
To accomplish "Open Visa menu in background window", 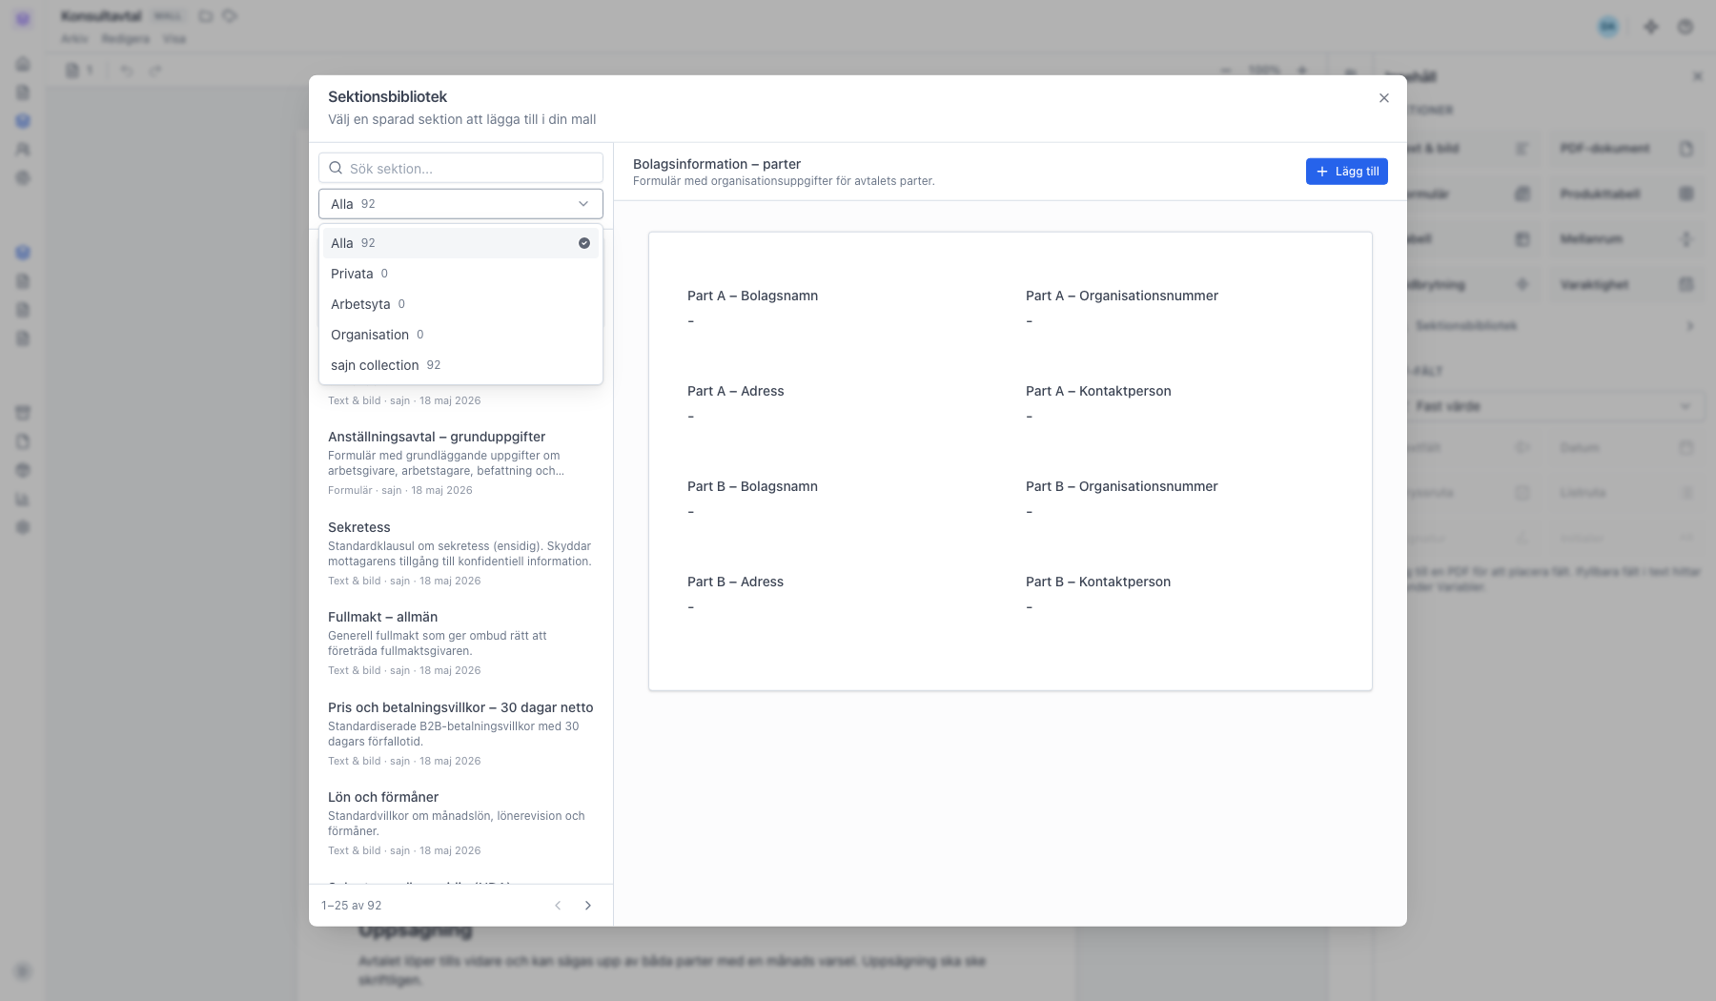I will coord(174,39).
